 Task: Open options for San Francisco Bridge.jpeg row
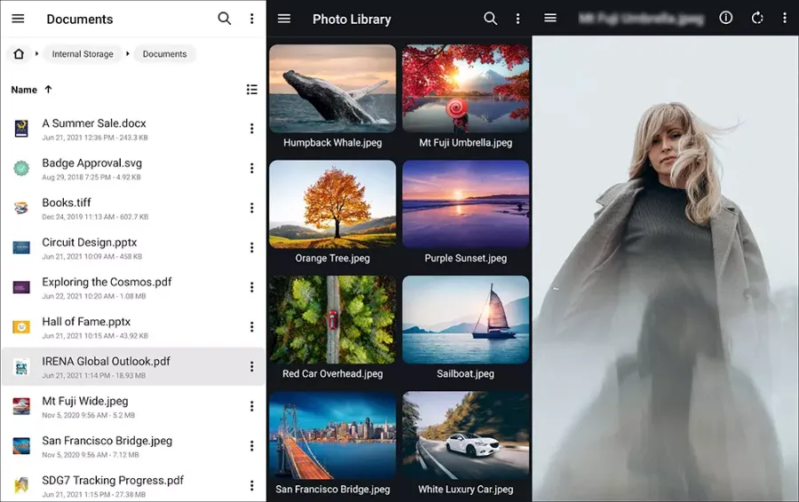click(252, 446)
